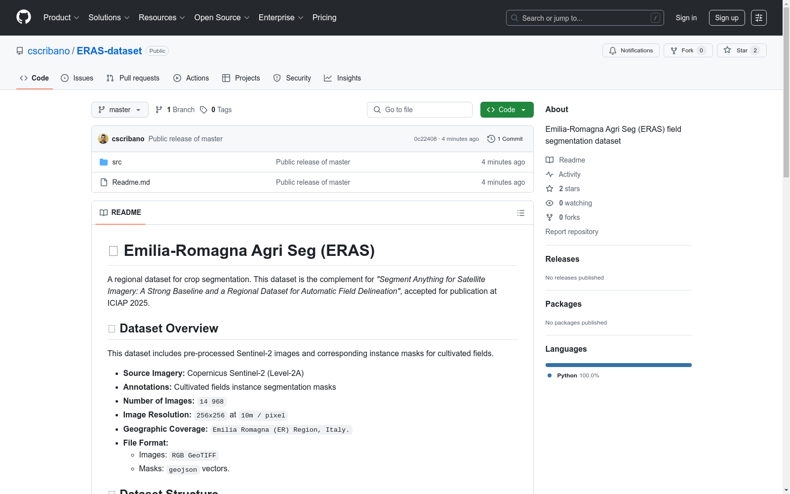The image size is (790, 494).
Task: Switch to the Code tab
Action: coord(35,78)
